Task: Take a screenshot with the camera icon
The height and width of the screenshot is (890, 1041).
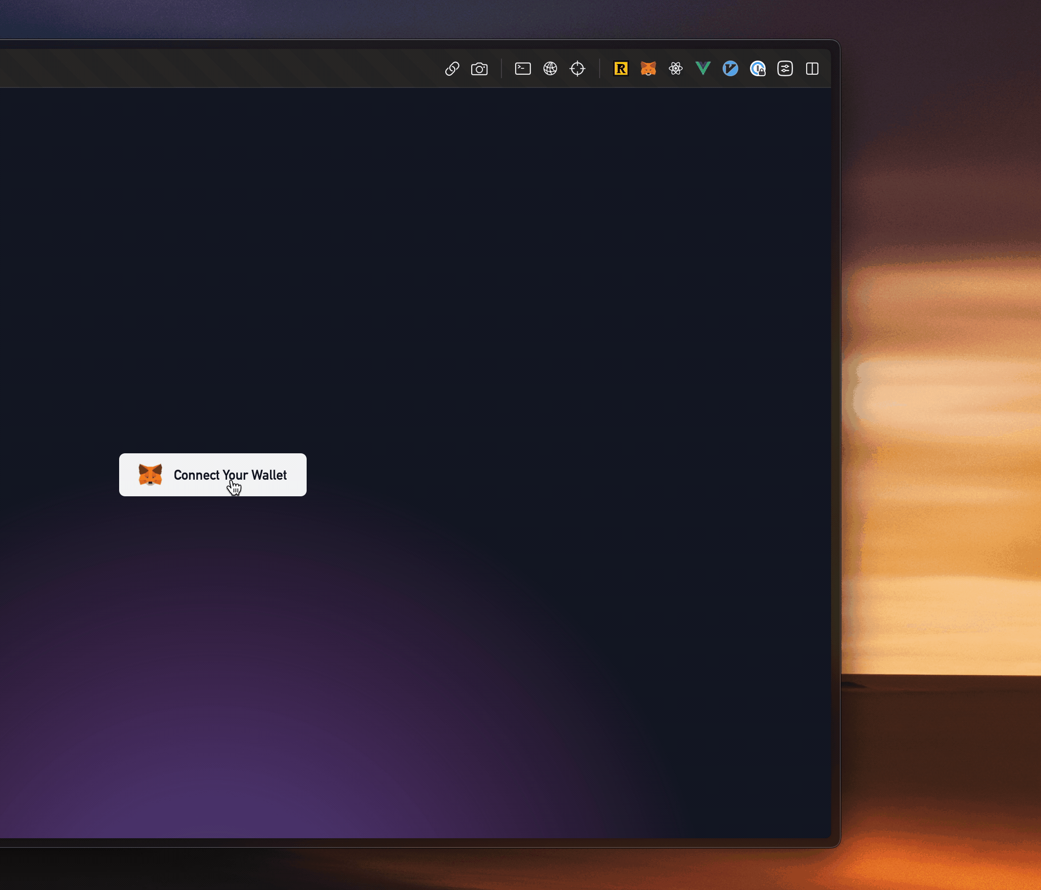Action: click(479, 69)
